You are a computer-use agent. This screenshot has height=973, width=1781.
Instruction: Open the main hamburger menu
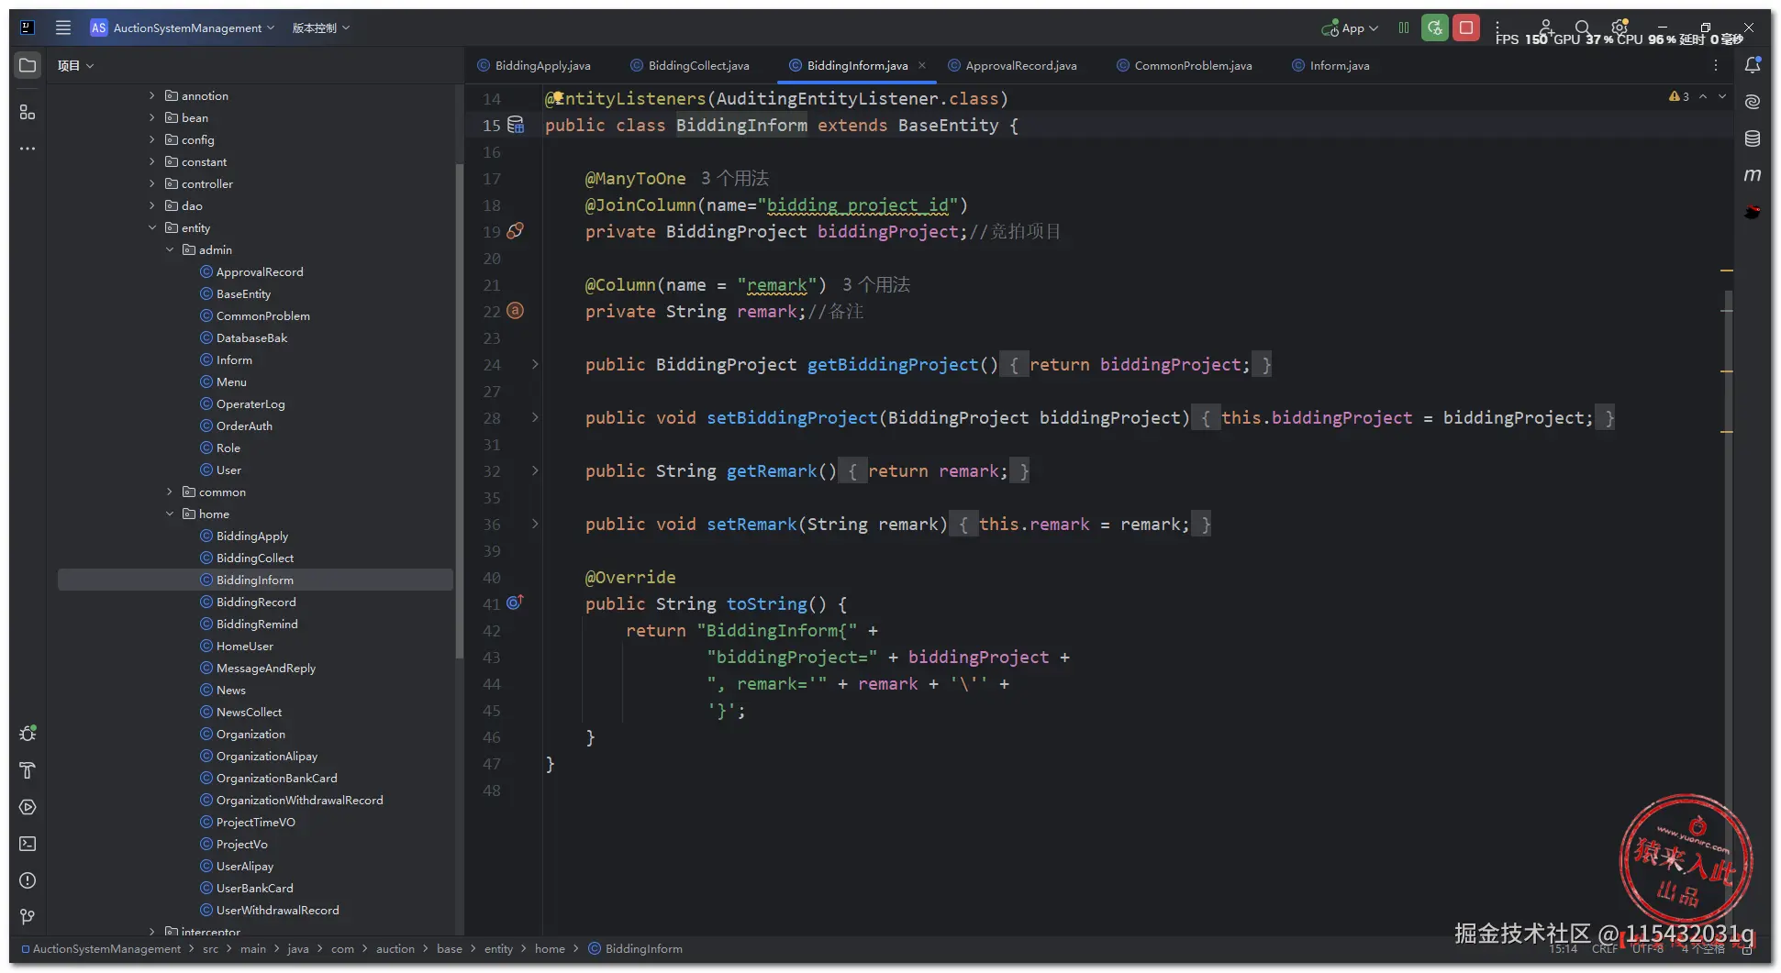tap(63, 28)
